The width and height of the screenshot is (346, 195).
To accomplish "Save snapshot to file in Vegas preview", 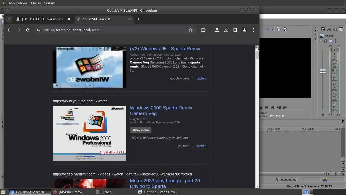I will 285,29.
